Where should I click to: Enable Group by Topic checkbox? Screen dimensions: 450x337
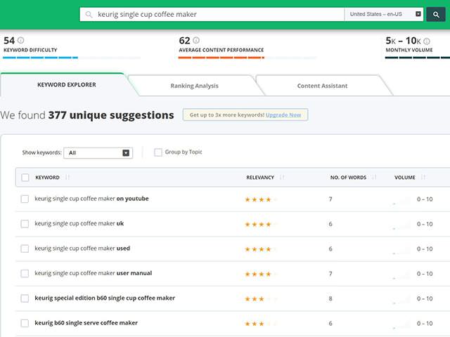(x=158, y=152)
